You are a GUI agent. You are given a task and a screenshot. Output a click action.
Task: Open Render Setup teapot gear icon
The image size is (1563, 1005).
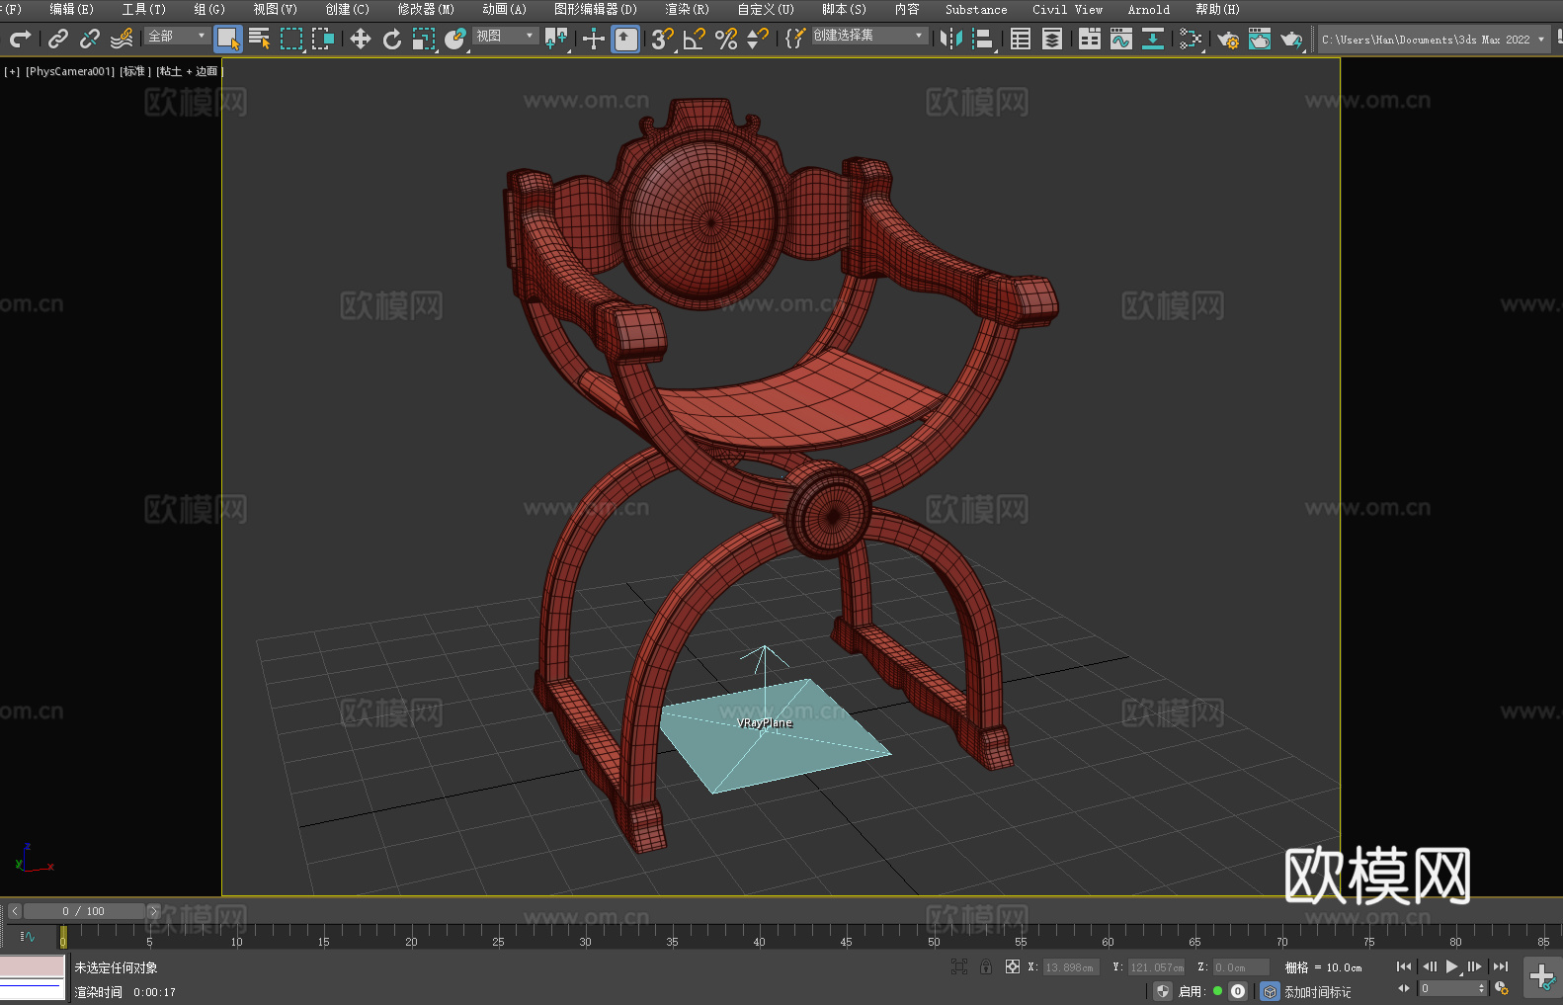[x=1228, y=39]
